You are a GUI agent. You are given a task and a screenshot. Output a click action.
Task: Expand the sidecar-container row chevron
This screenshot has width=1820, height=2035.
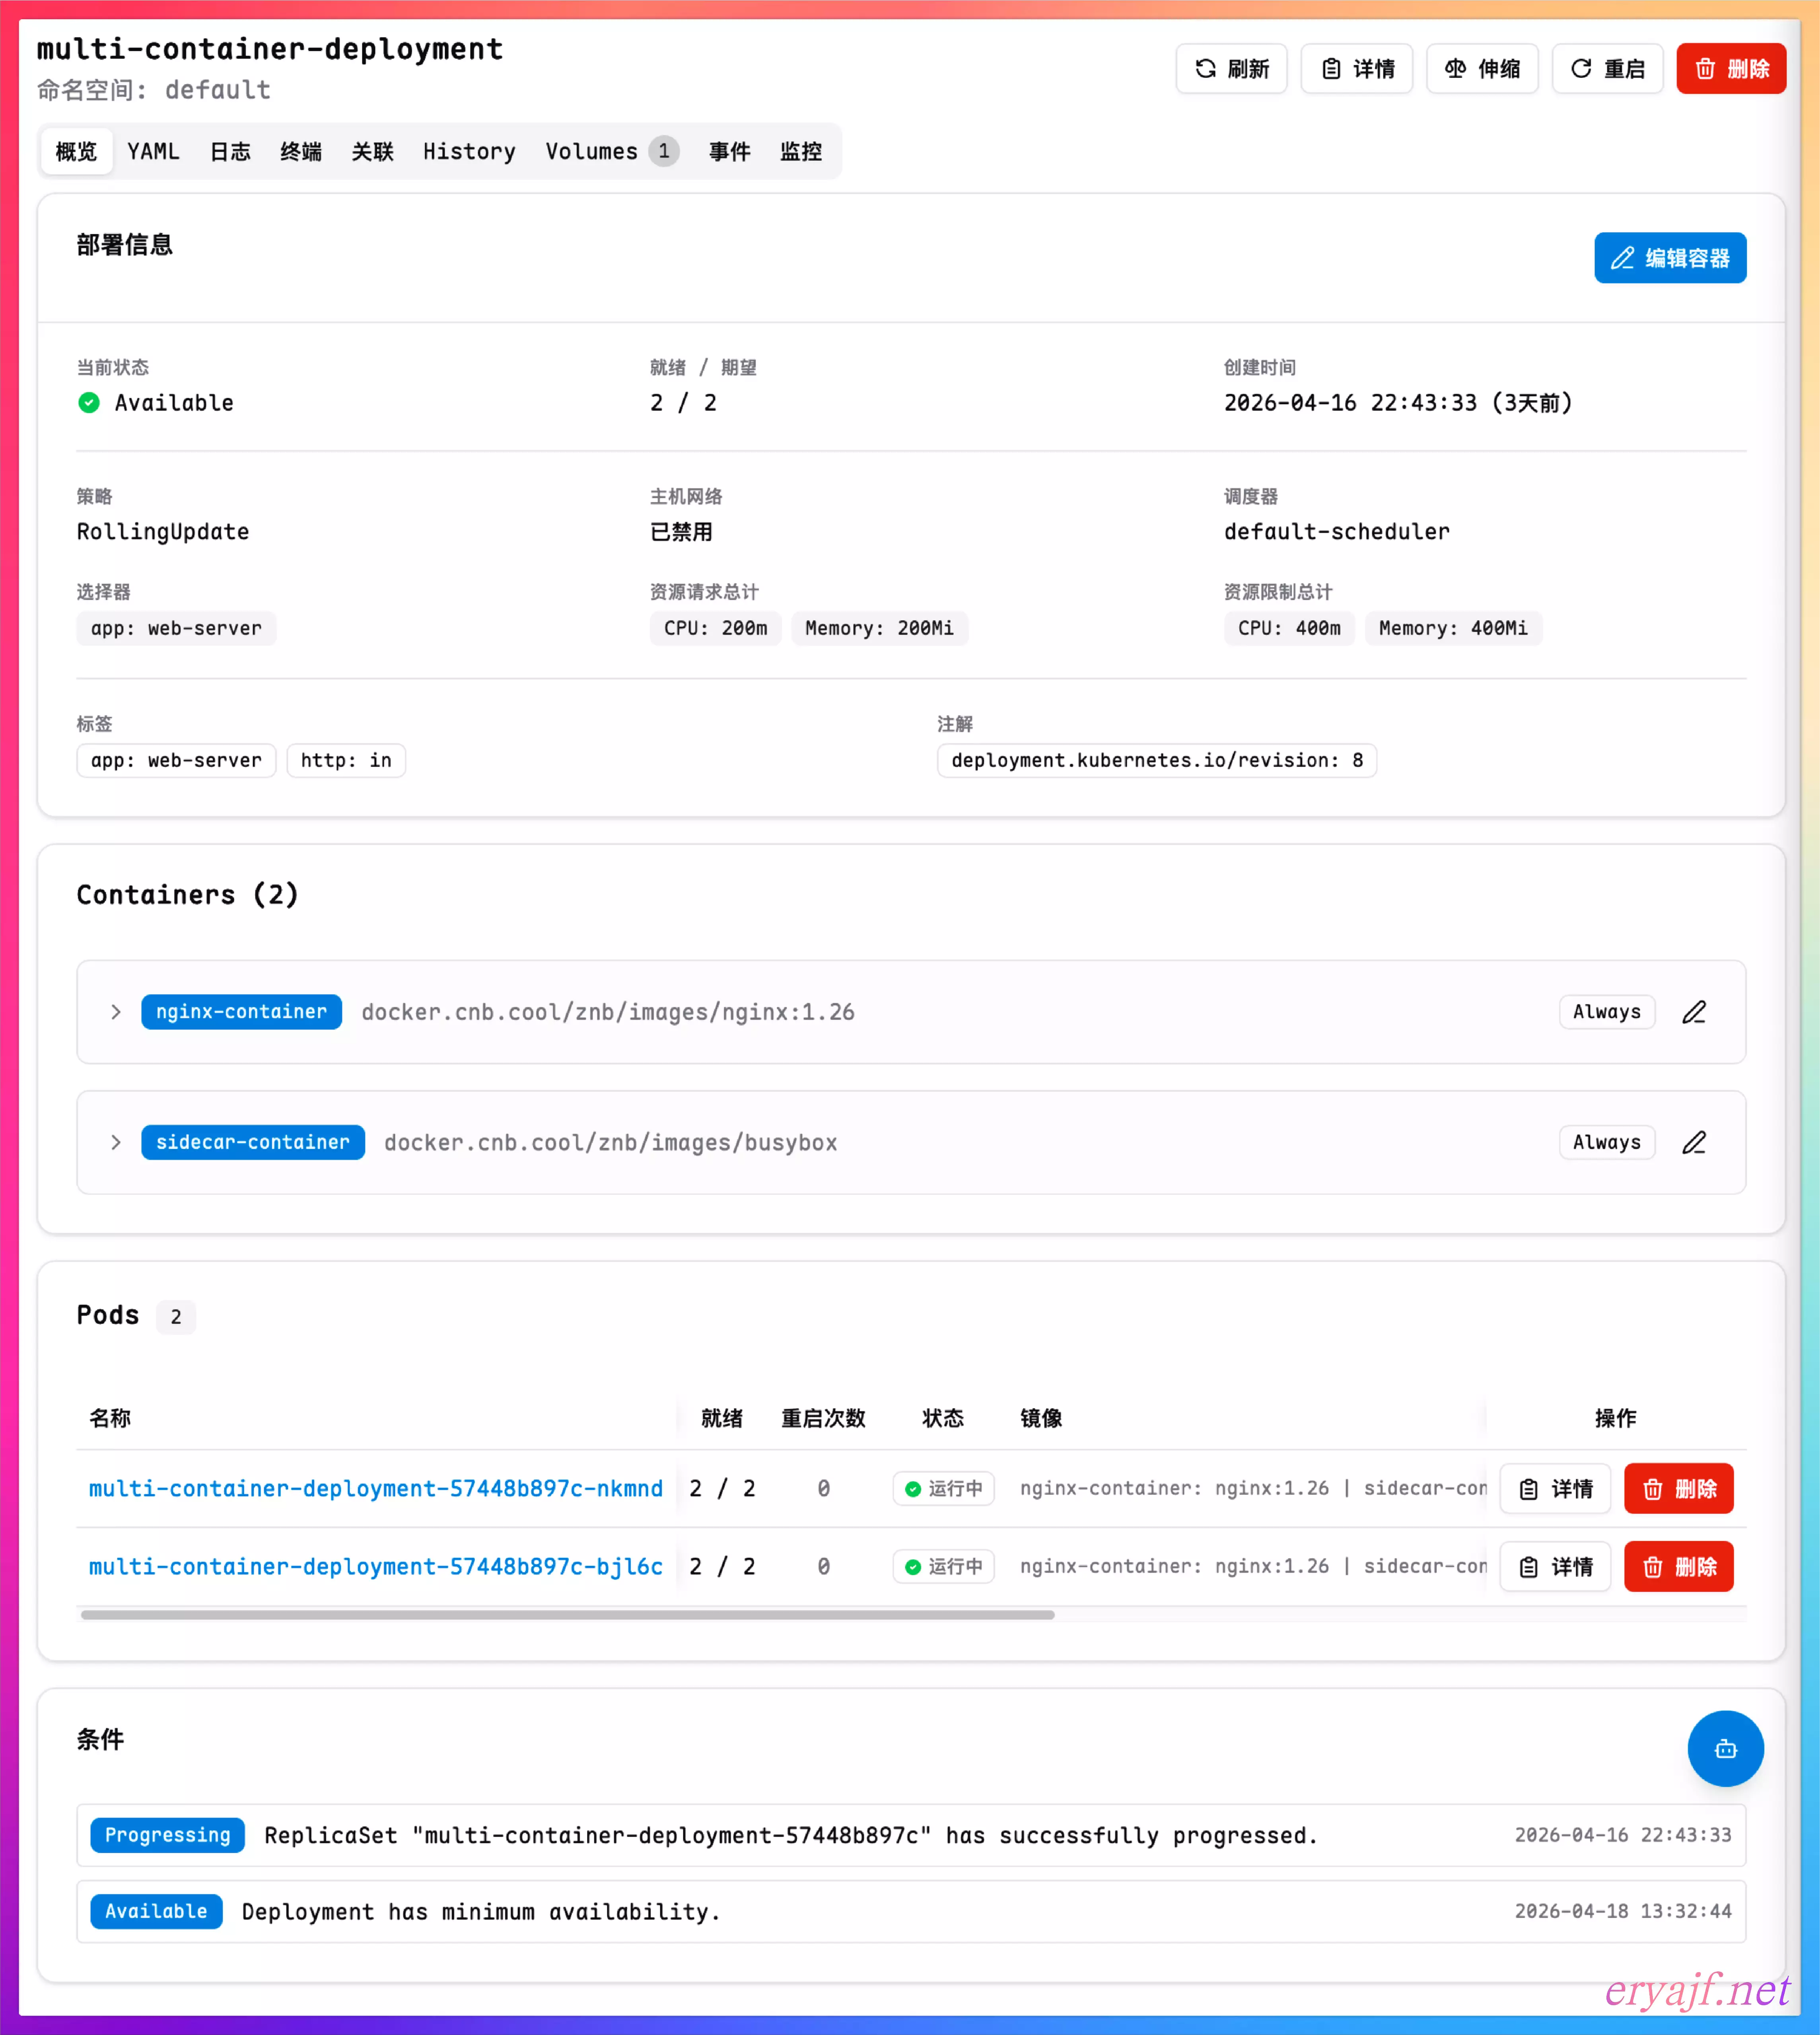pyautogui.click(x=116, y=1142)
